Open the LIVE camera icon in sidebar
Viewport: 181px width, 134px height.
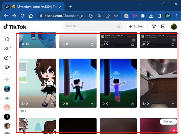tap(7, 67)
